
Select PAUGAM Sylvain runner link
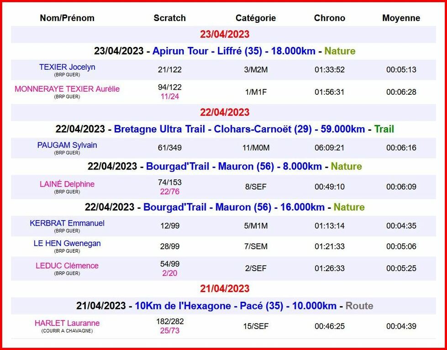pos(67,145)
